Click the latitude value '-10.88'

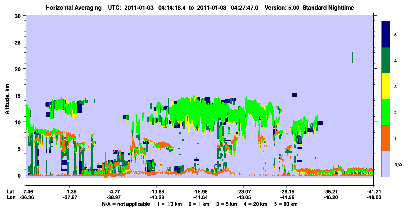pos(156,192)
